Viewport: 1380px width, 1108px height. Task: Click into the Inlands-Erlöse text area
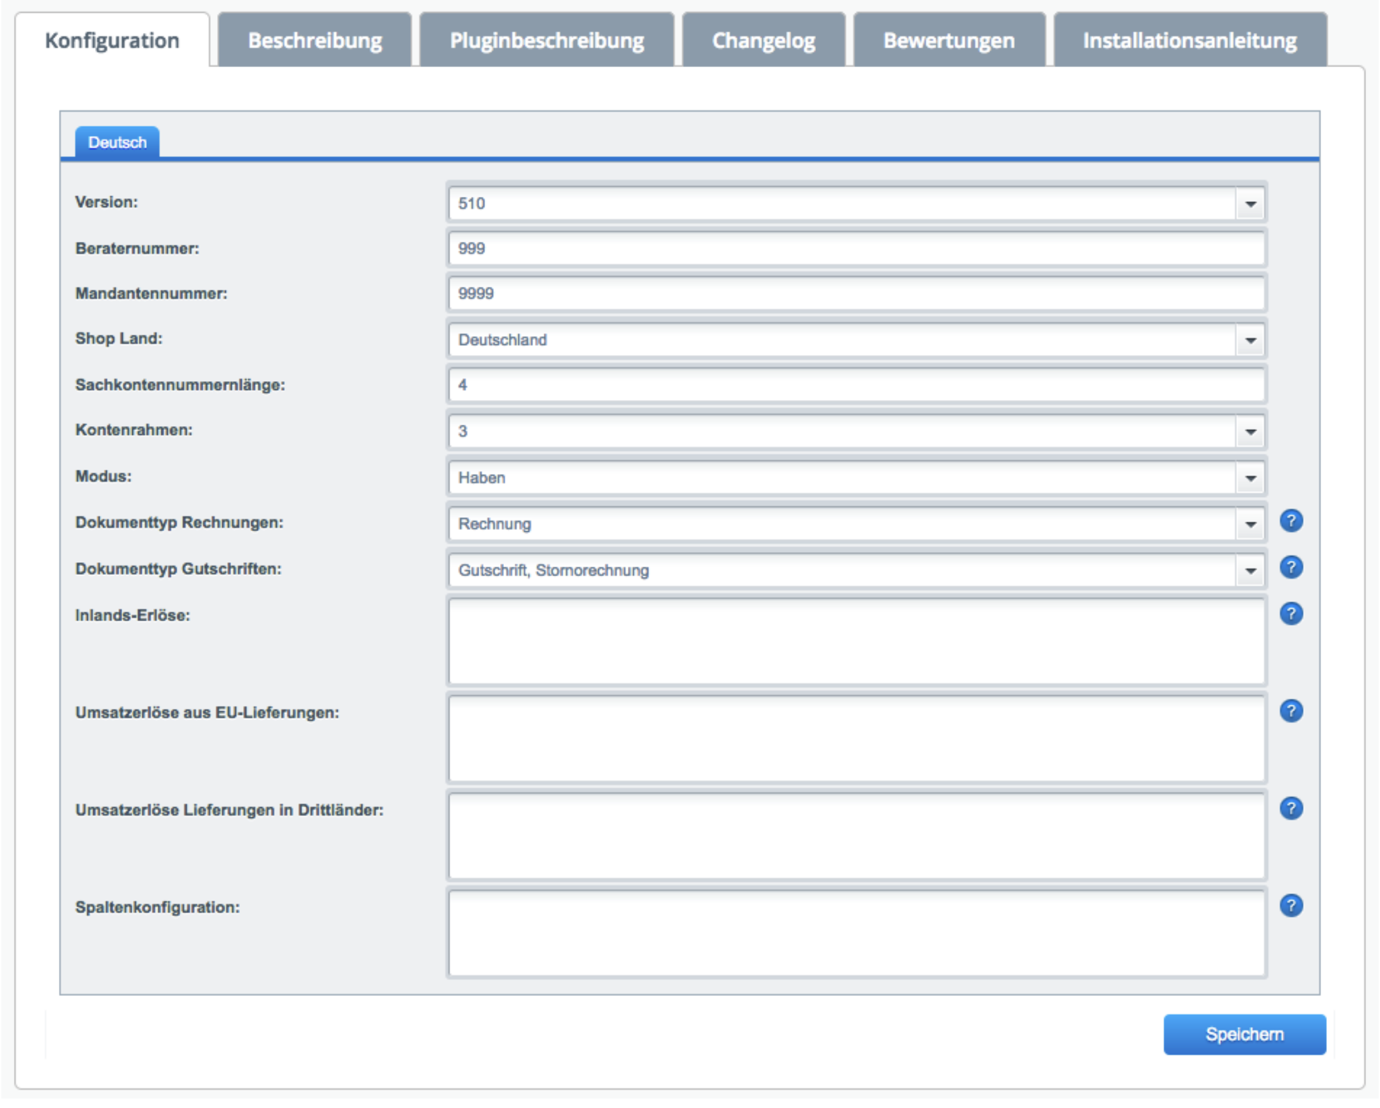coord(856,641)
